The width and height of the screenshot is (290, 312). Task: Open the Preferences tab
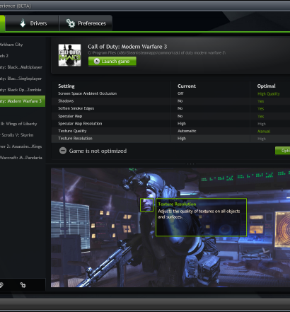(x=86, y=23)
